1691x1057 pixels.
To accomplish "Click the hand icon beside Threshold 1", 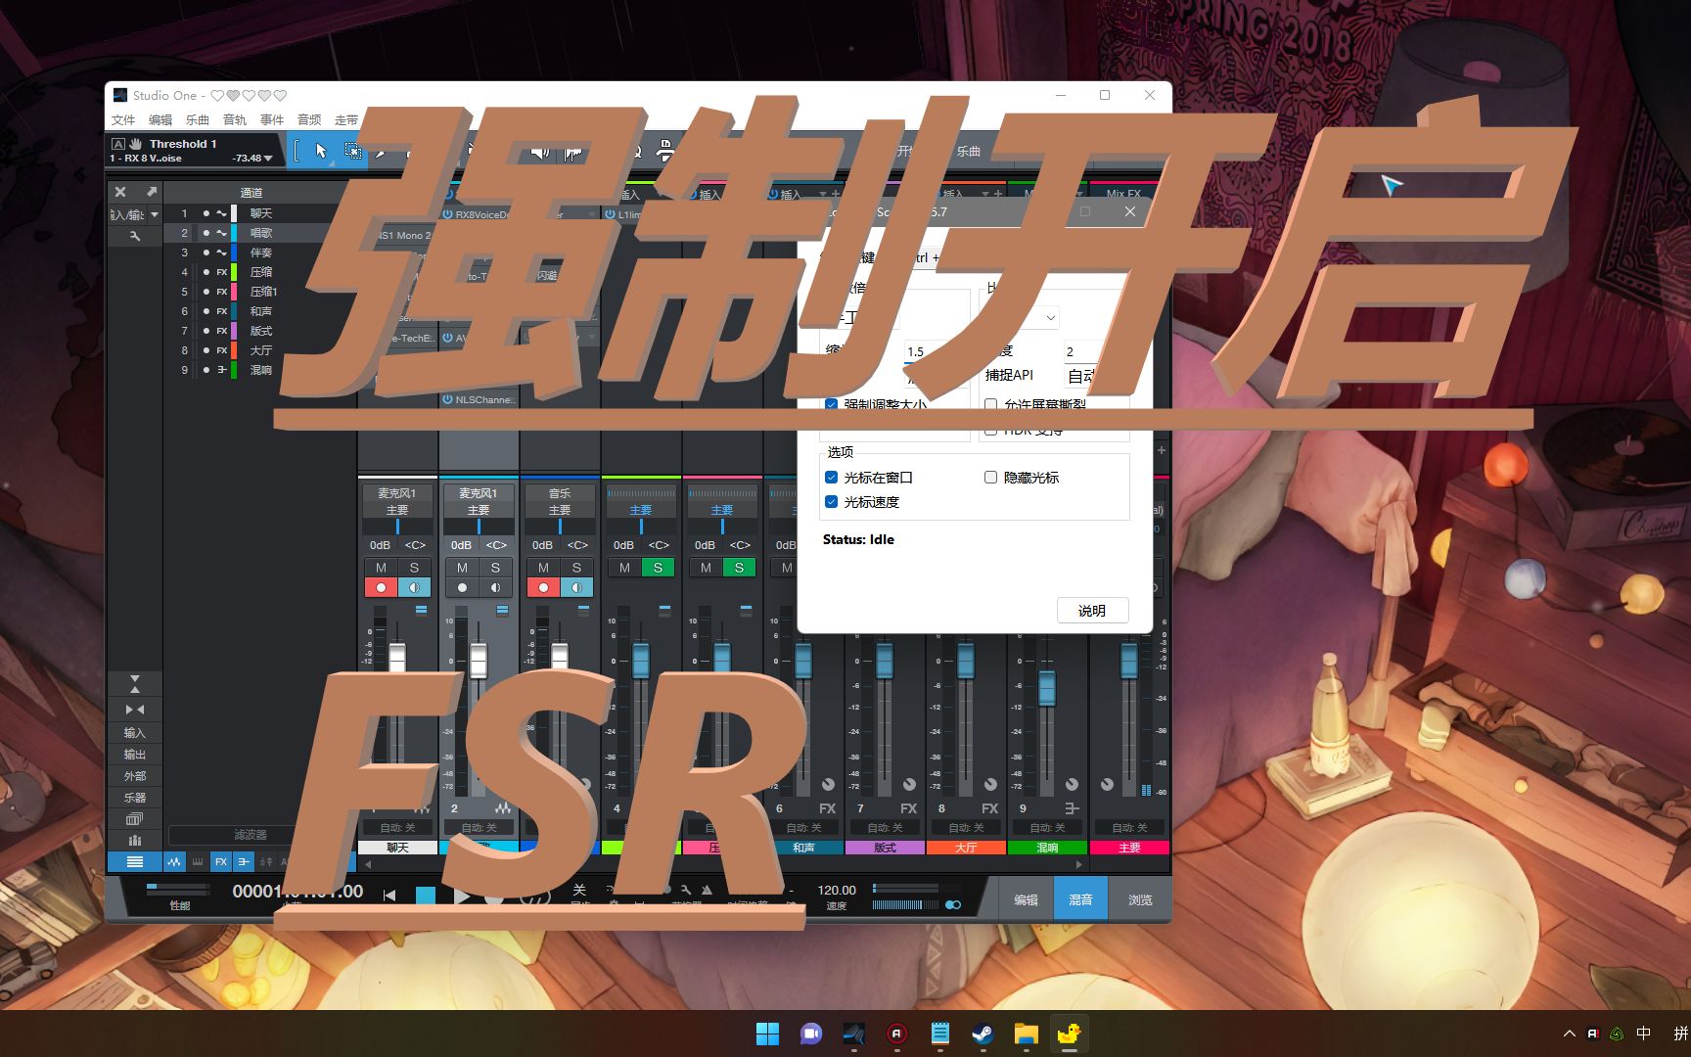I will point(136,143).
